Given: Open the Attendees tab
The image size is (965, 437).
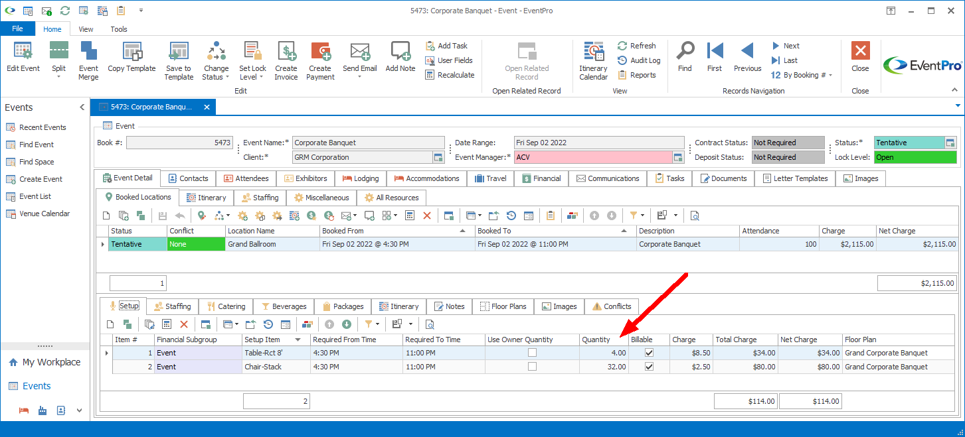Looking at the screenshot, I should tap(246, 178).
